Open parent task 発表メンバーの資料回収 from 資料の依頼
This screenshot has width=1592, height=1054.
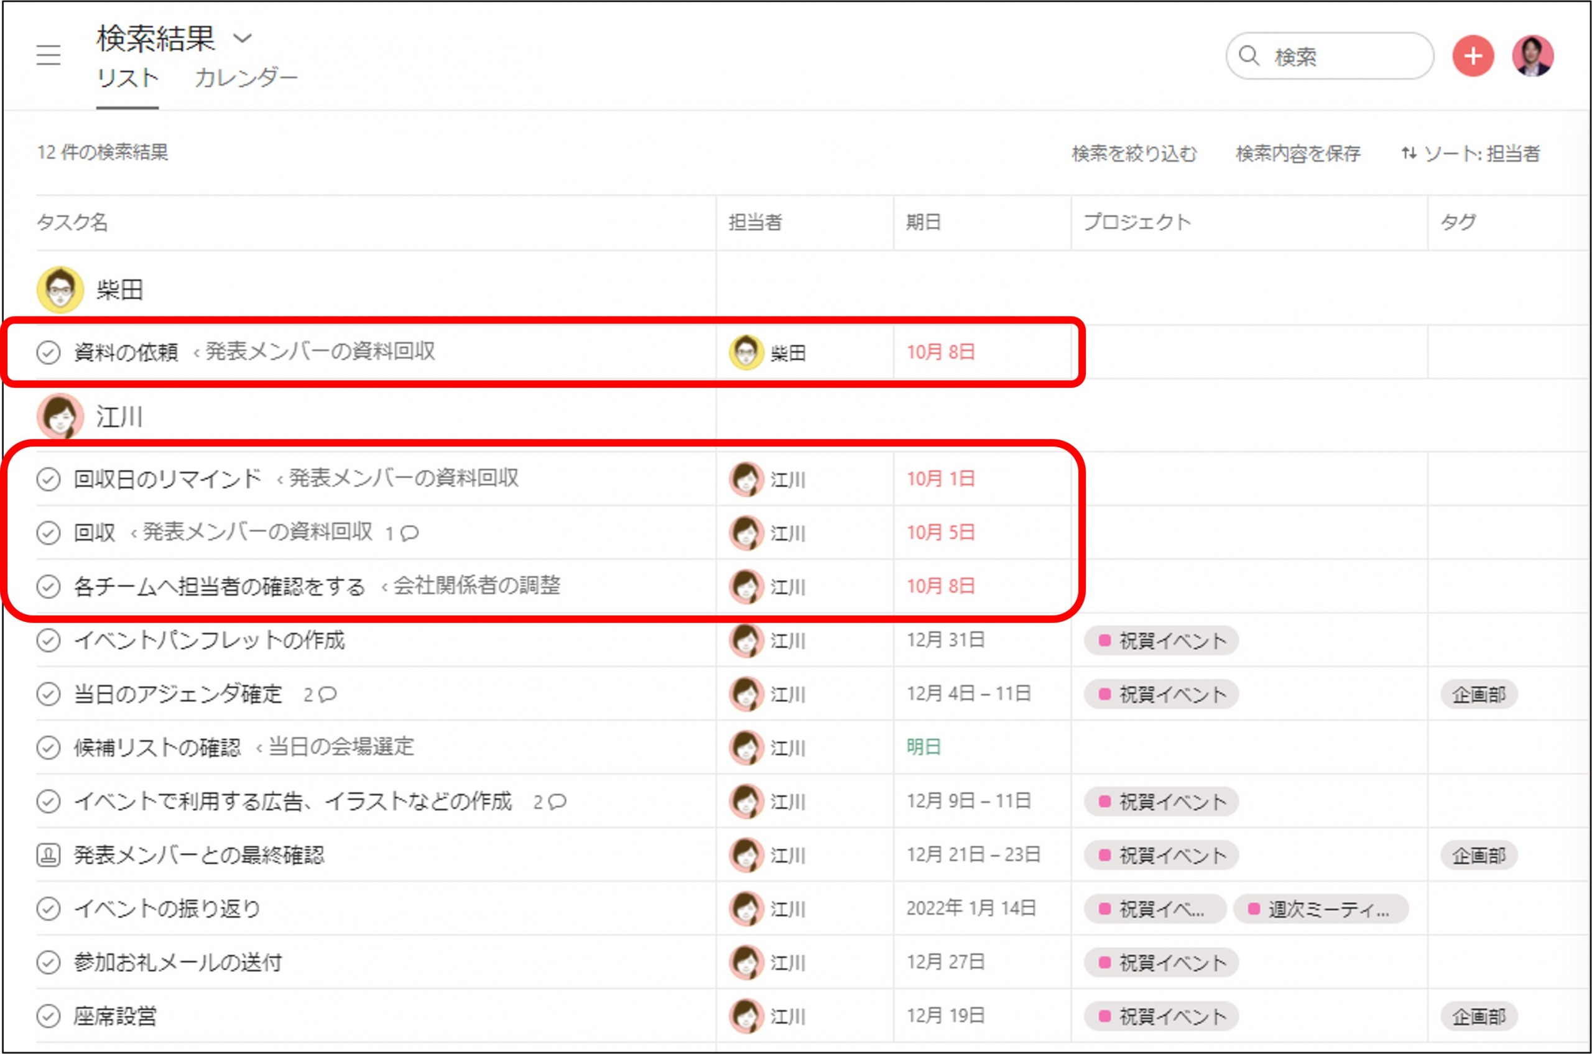pos(320,351)
